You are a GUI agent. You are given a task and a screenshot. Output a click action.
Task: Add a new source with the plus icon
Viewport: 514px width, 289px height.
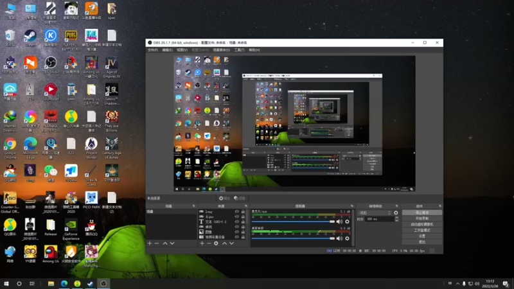(x=202, y=243)
